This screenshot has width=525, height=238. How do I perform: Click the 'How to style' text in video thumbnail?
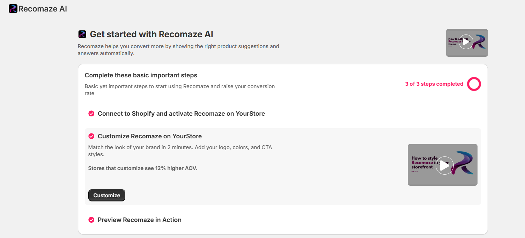click(424, 158)
